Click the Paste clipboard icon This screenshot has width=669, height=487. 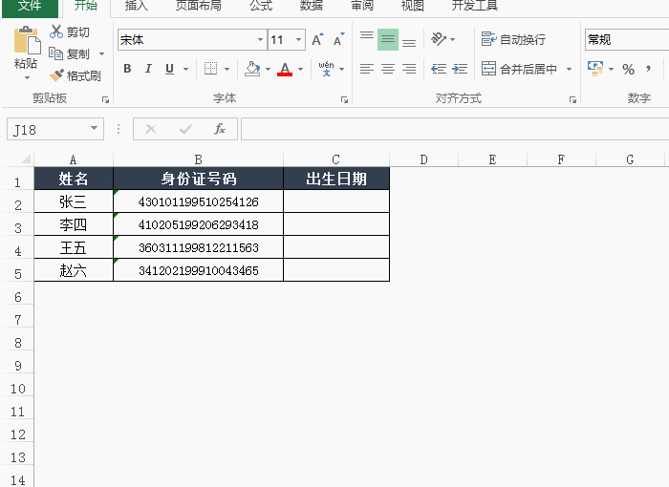click(x=27, y=40)
